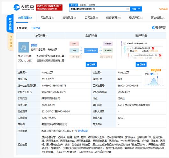Image resolution: width=169 pixels, height=158 pixels.
Task: Click red flag icon beside 北京如意时尚投资
Action: [x=160, y=55]
